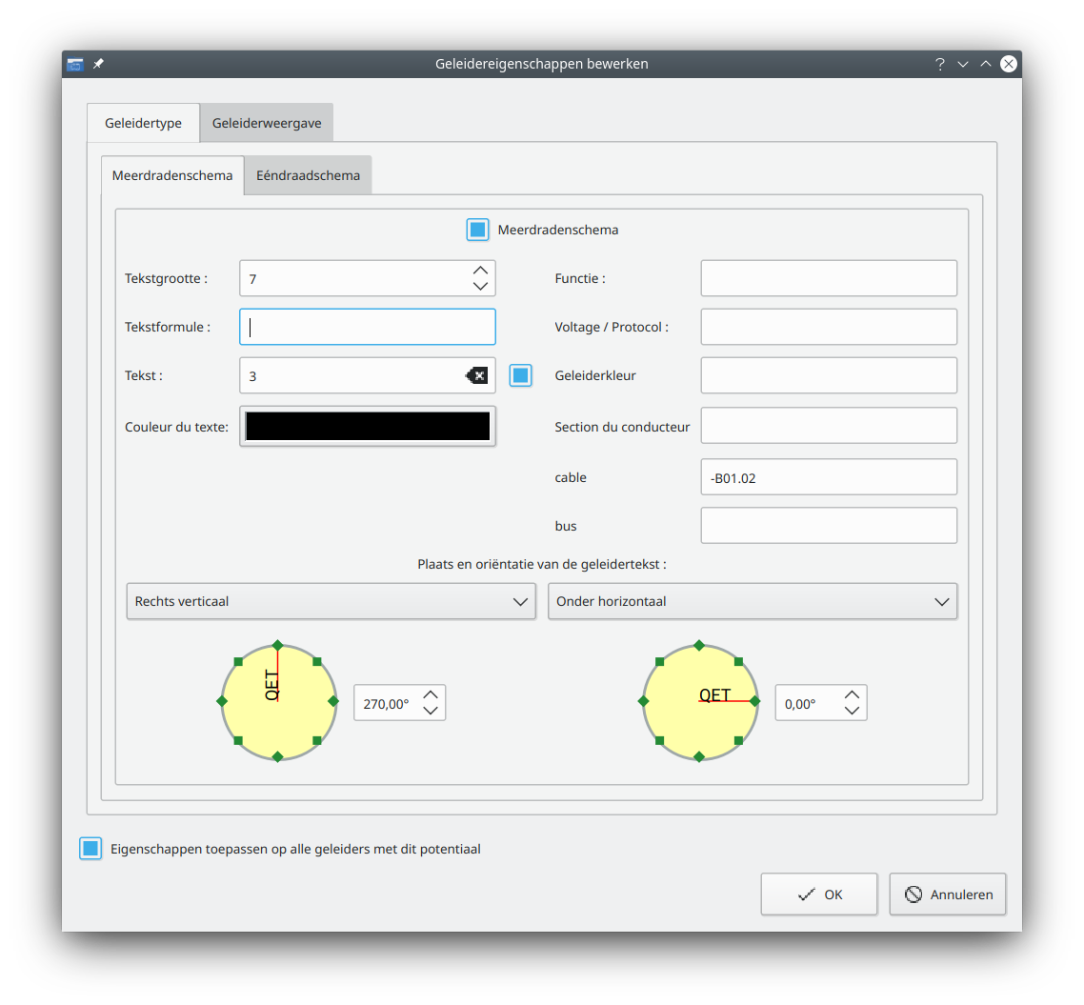Open the Rechts verticaal dropdown

[x=331, y=601]
